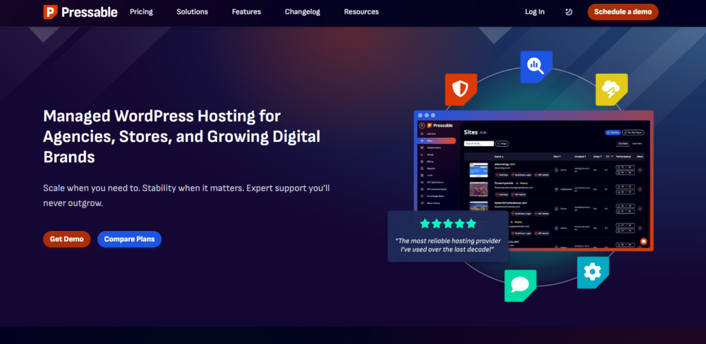
Task: Click the yellow cloud lightning icon
Action: click(x=612, y=89)
